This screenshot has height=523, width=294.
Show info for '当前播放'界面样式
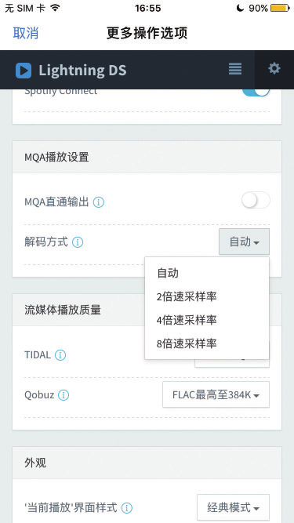point(127,508)
